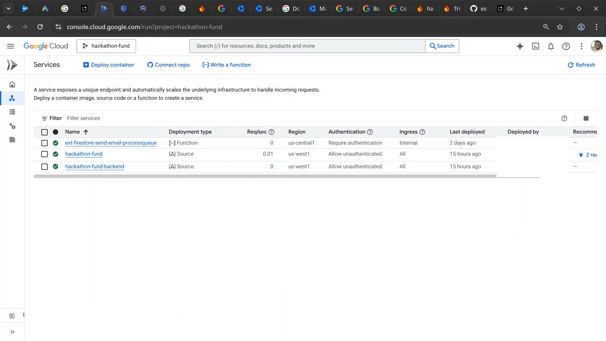Toggle the select-all services checkbox
Image resolution: width=606 pixels, height=341 pixels.
pyautogui.click(x=45, y=132)
